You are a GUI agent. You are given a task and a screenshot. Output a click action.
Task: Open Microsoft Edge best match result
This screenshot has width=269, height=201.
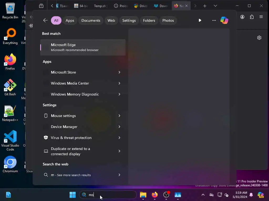pos(83,47)
